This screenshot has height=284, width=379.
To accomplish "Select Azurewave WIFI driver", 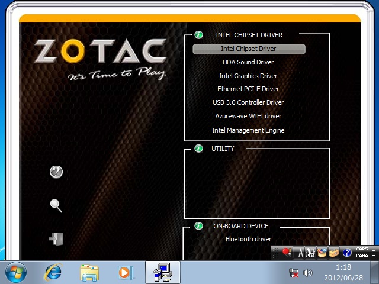I will (x=248, y=116).
